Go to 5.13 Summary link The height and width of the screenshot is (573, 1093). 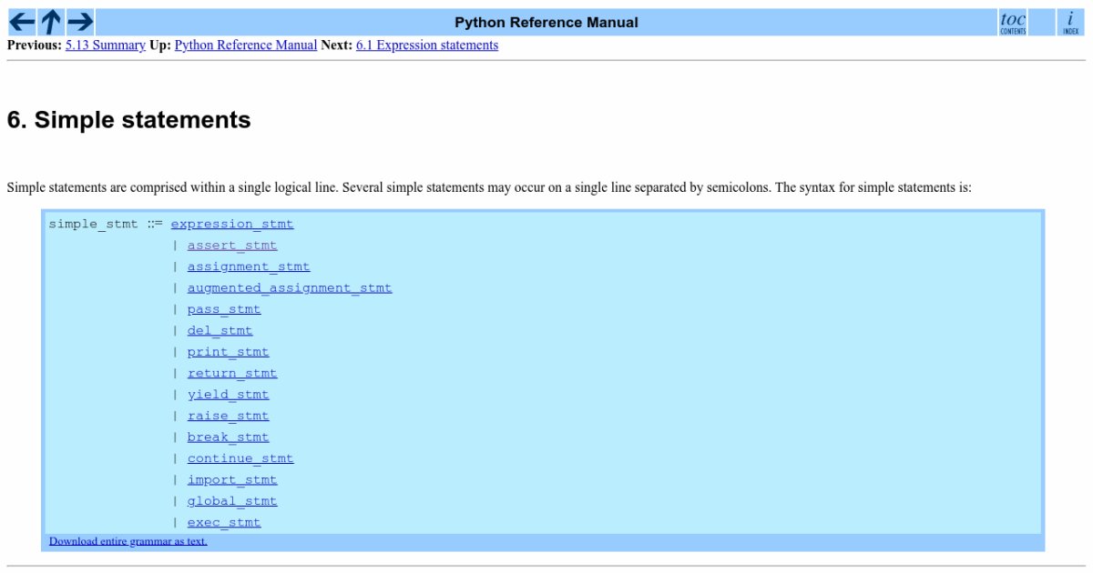pyautogui.click(x=106, y=45)
